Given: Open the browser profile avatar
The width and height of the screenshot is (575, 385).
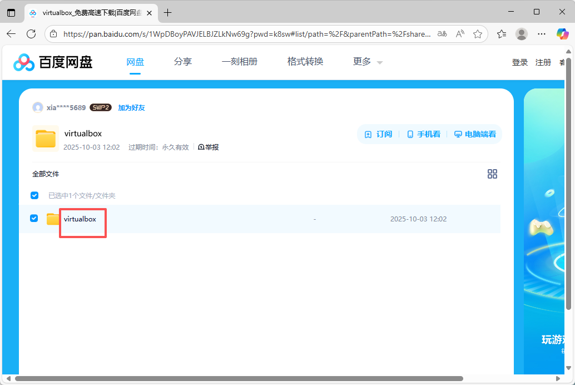Looking at the screenshot, I should (521, 34).
